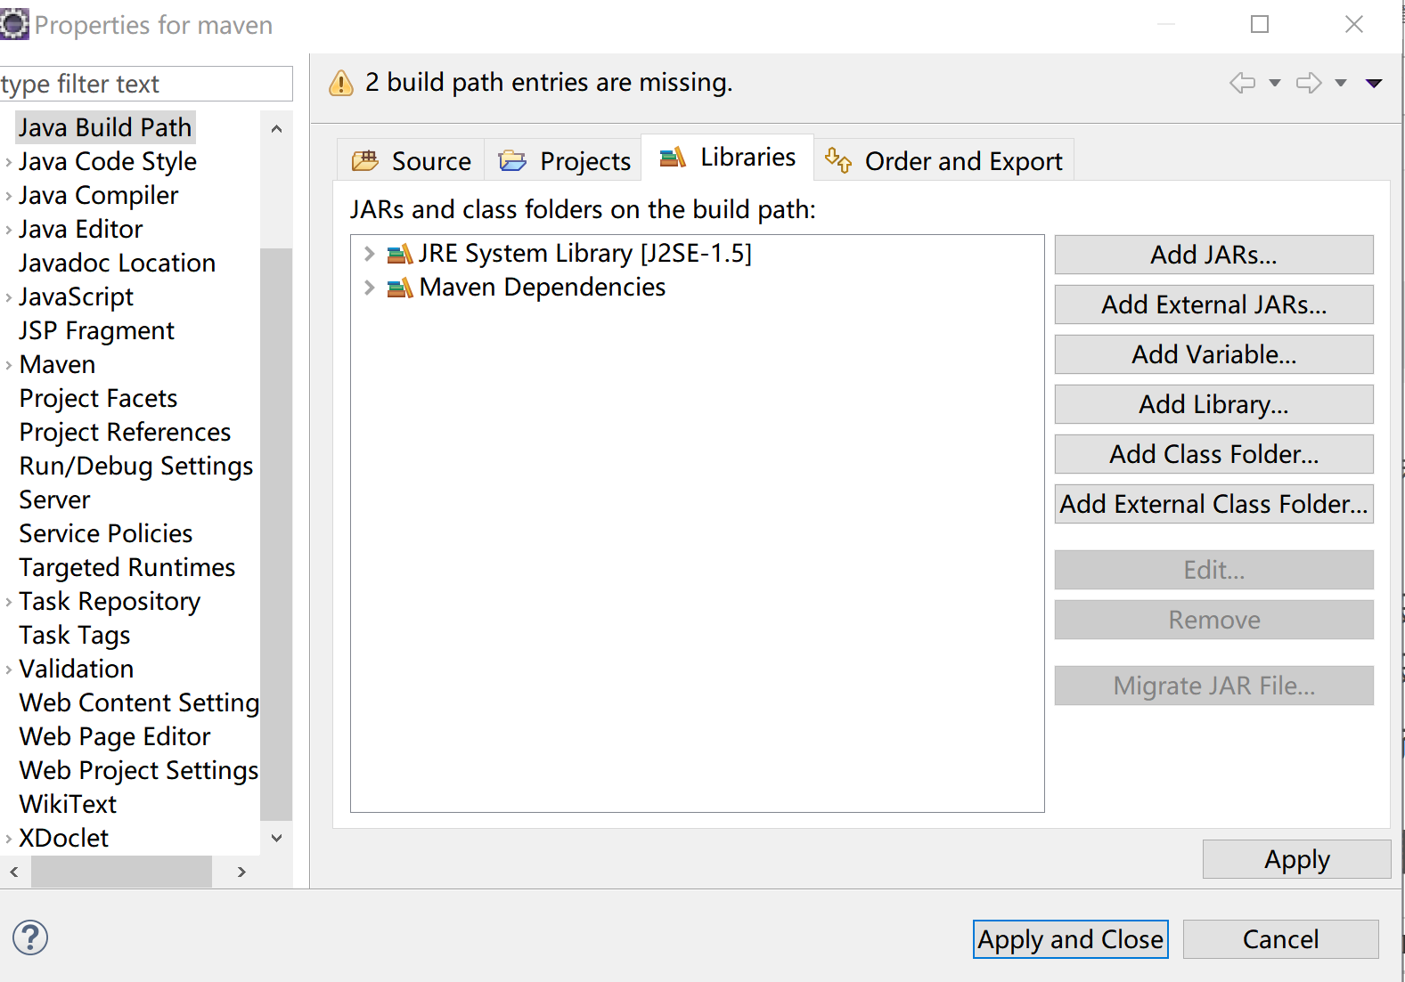Screen dimensions: 1405x982
Task: Click the sidebar vertical scrollbar down arrow
Action: (x=276, y=838)
